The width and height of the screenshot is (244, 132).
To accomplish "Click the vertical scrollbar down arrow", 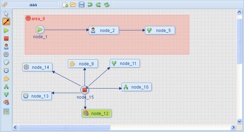I will [239, 121].
